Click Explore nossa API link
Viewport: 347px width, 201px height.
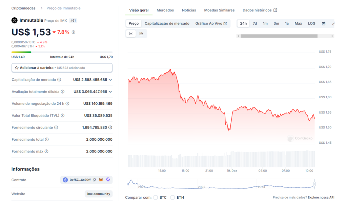click(321, 198)
